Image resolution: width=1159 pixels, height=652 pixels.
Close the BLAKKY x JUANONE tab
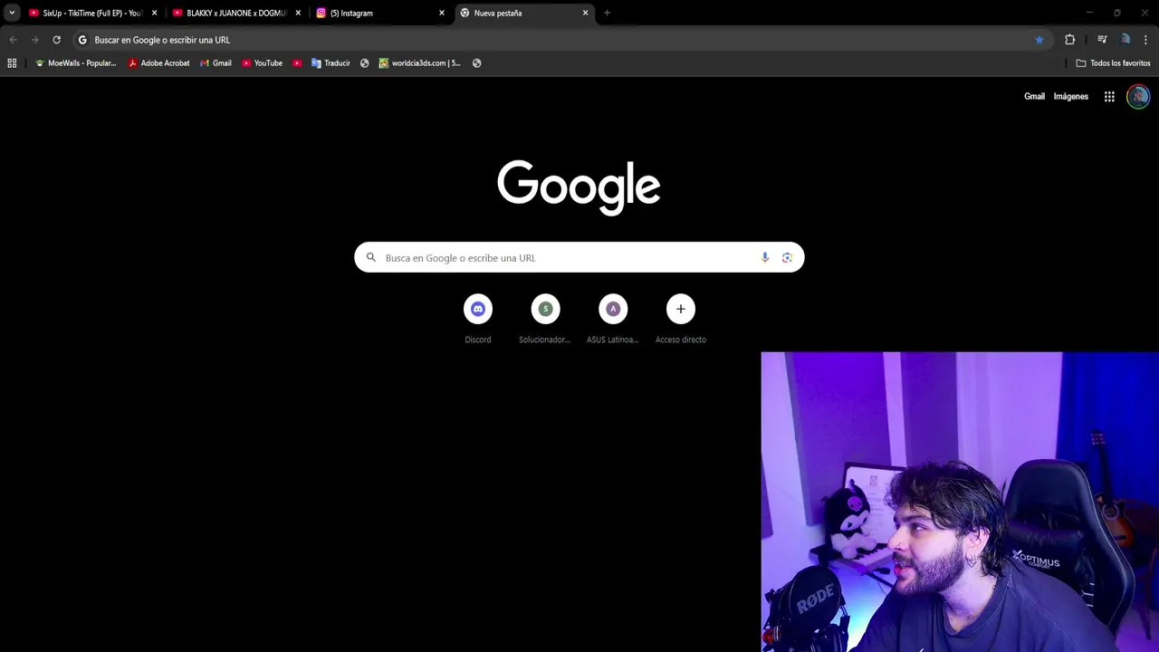[x=298, y=13]
